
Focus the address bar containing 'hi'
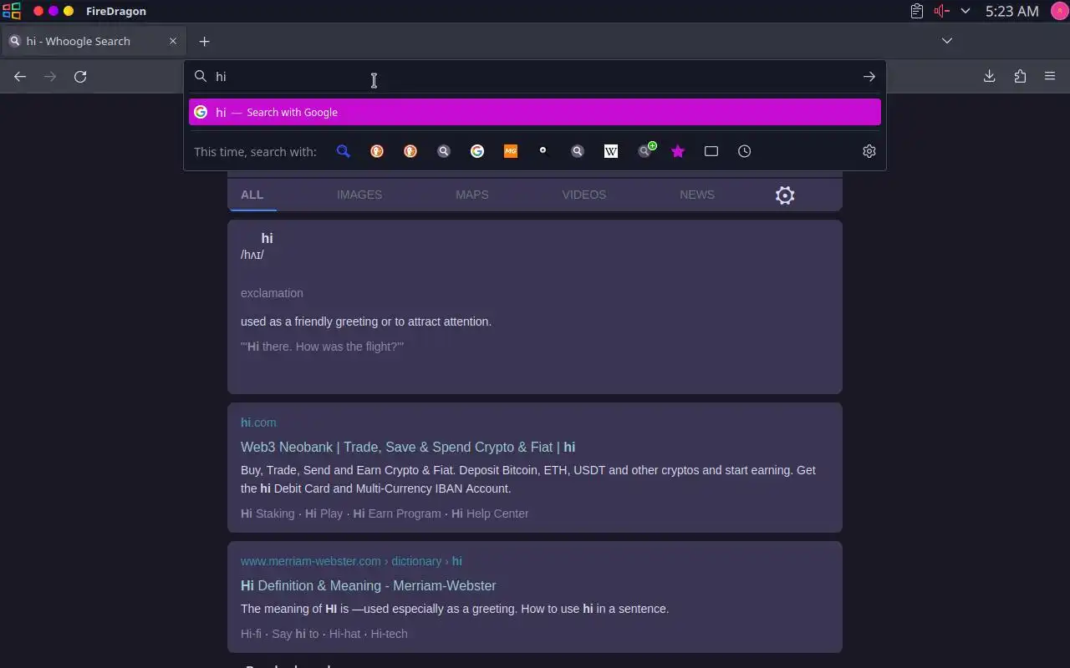click(x=535, y=77)
